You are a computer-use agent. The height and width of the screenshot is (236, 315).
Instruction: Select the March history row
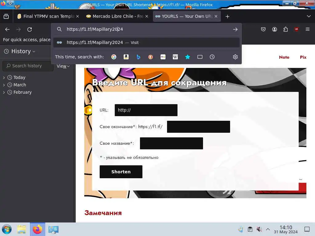(x=38, y=85)
